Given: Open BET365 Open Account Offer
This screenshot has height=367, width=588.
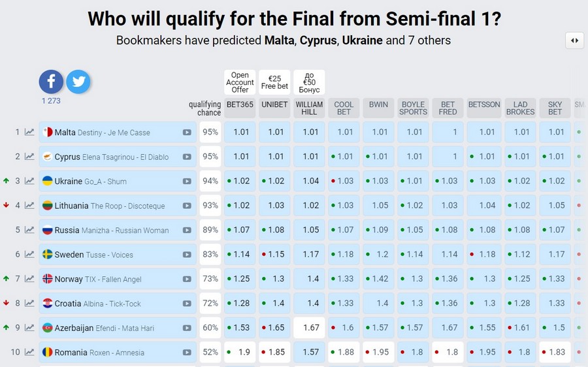Looking at the screenshot, I should coord(240,82).
